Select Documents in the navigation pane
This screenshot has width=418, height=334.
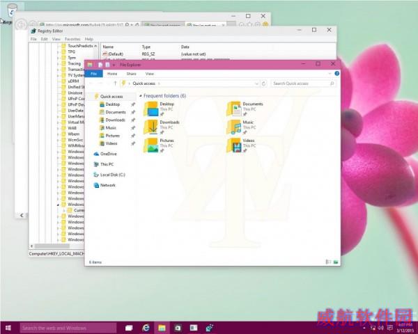[116, 112]
